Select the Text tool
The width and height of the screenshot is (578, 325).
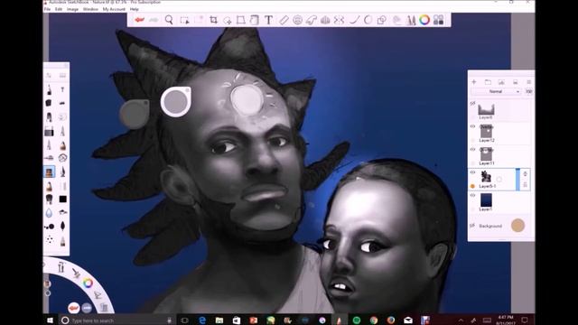(x=268, y=20)
